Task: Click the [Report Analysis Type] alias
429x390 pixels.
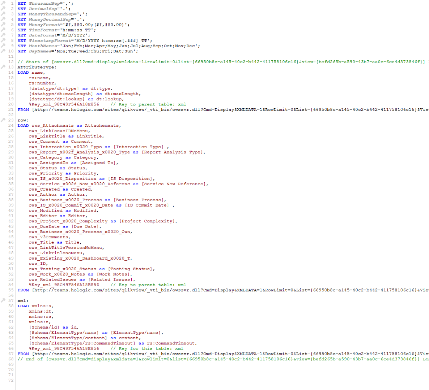Action: tap(172, 152)
